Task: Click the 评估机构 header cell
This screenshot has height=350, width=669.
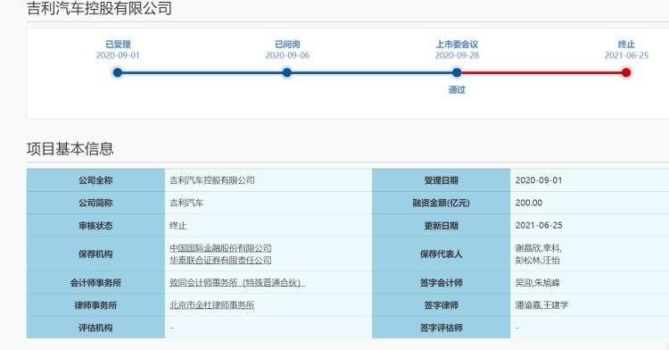Action: 95,328
